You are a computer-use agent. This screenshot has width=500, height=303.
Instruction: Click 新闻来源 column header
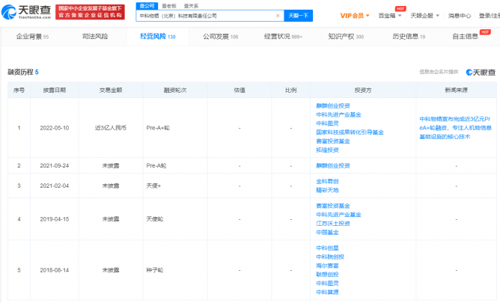(x=457, y=91)
